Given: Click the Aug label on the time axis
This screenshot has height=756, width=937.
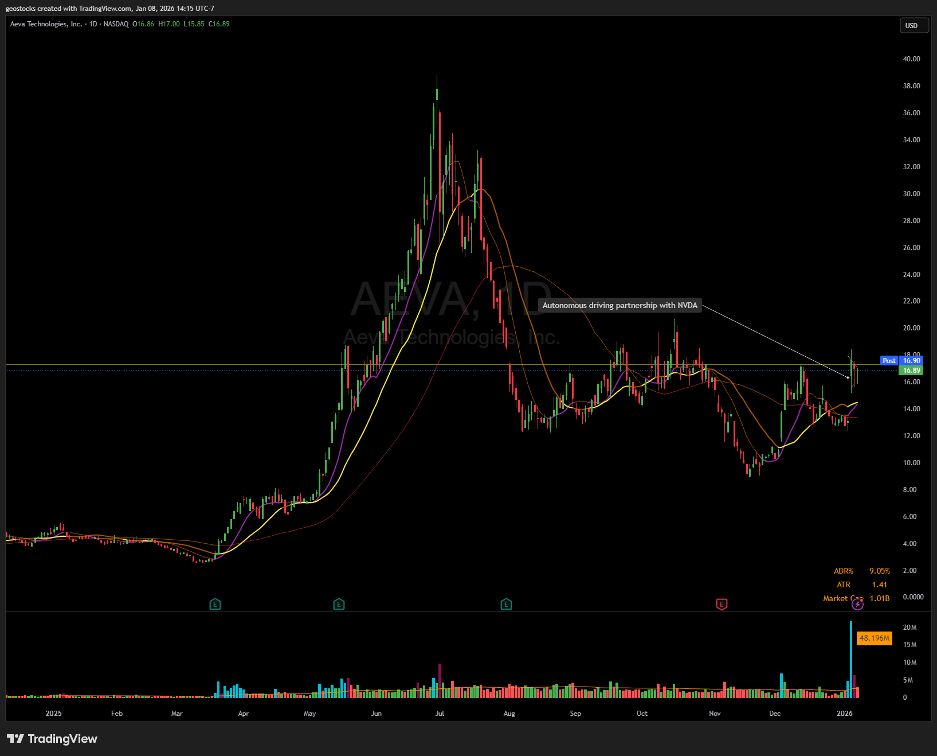Looking at the screenshot, I should tap(509, 714).
